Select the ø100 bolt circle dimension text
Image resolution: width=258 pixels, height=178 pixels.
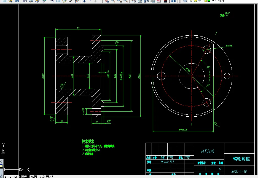point(188,70)
